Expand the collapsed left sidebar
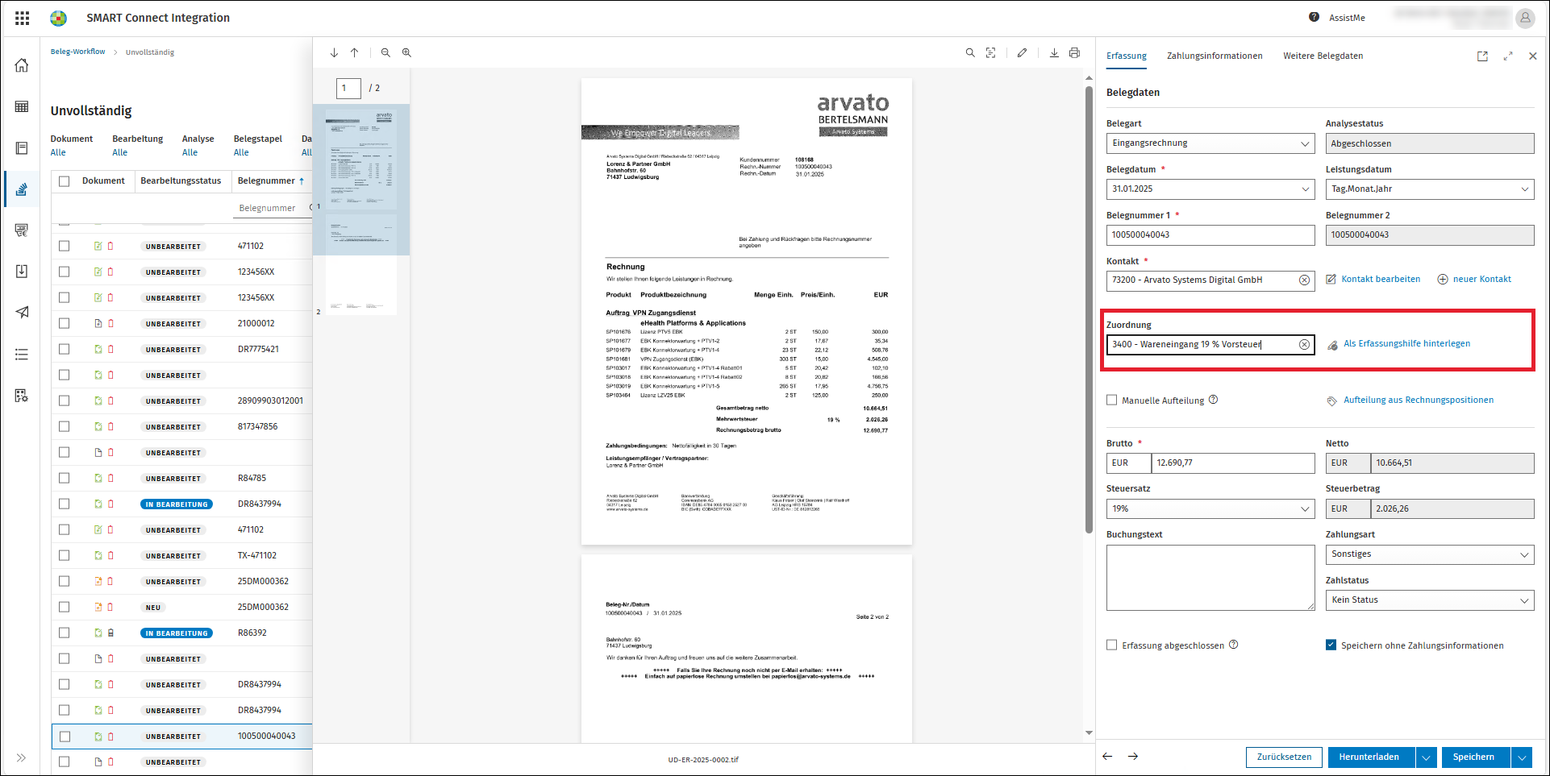The height and width of the screenshot is (776, 1550). coord(21,757)
